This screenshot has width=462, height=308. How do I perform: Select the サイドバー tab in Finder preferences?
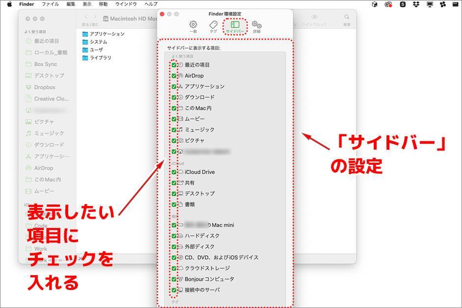click(235, 26)
